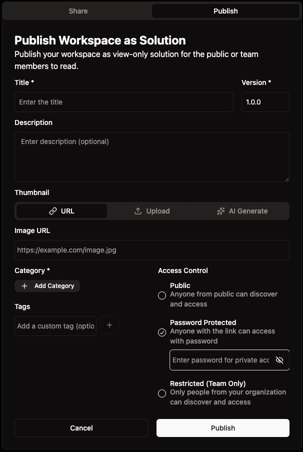Switch to the Publish tab
This screenshot has width=303, height=452.
(225, 10)
